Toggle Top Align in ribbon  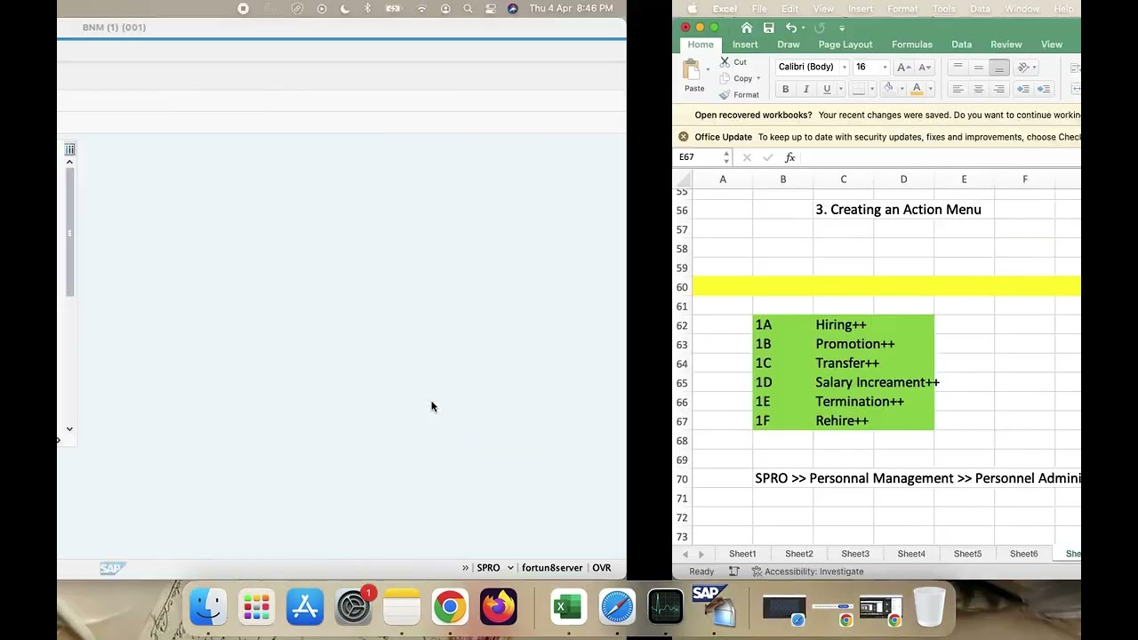(x=958, y=68)
